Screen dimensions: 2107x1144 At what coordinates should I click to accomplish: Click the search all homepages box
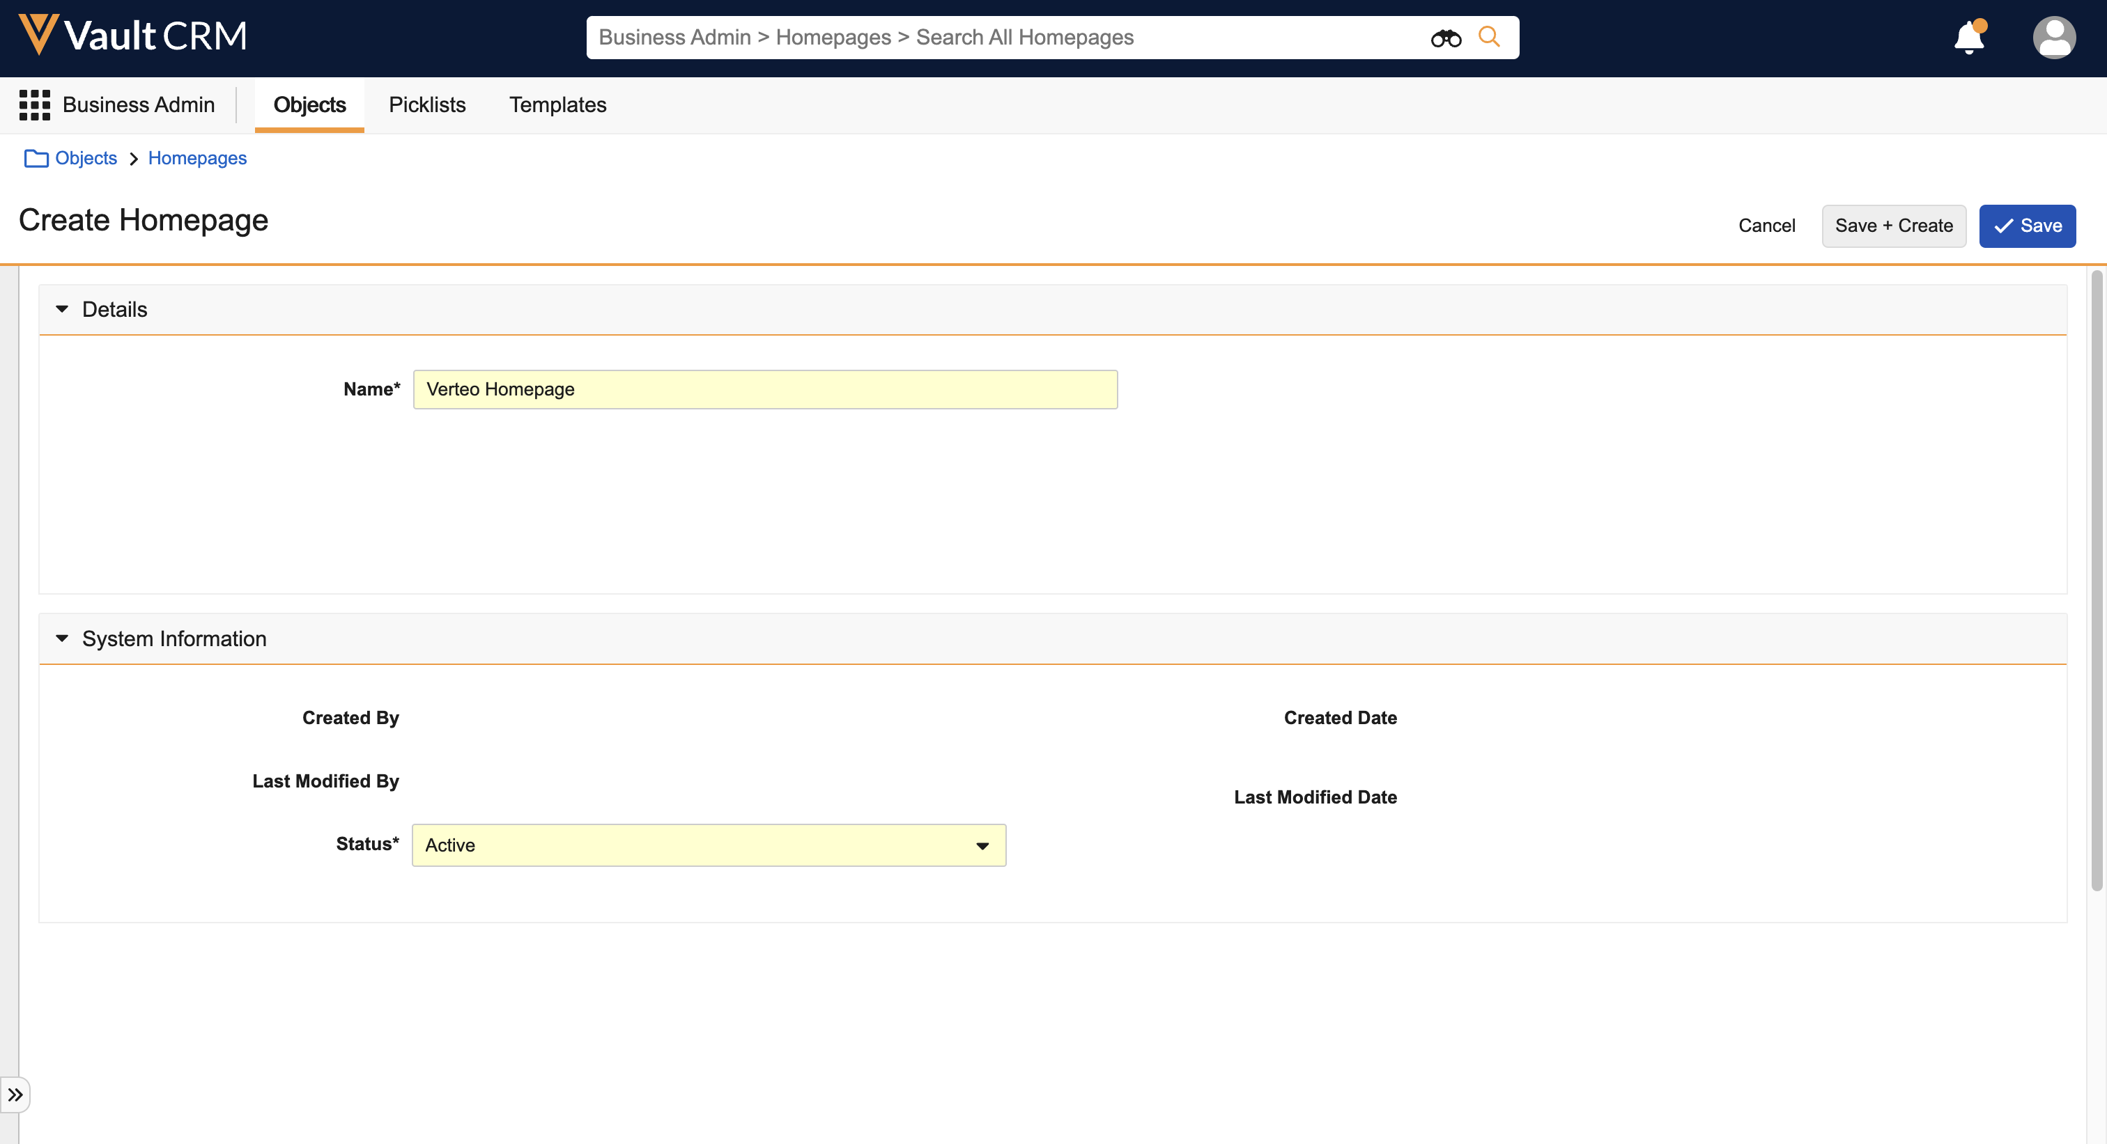[x=1006, y=38]
